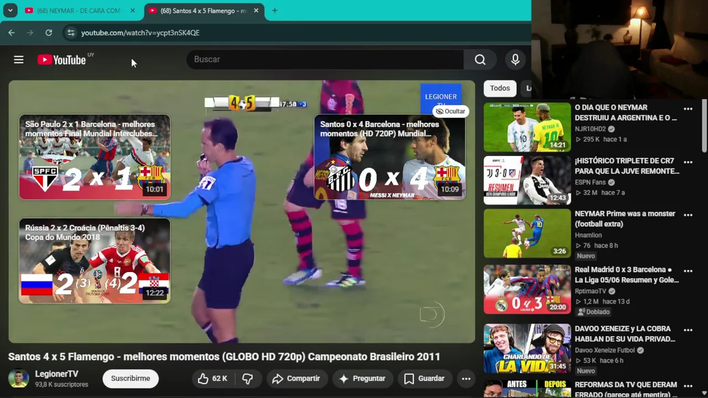Image resolution: width=708 pixels, height=398 pixels.
Task: Open NJR10HD2 channel name
Action: point(590,129)
